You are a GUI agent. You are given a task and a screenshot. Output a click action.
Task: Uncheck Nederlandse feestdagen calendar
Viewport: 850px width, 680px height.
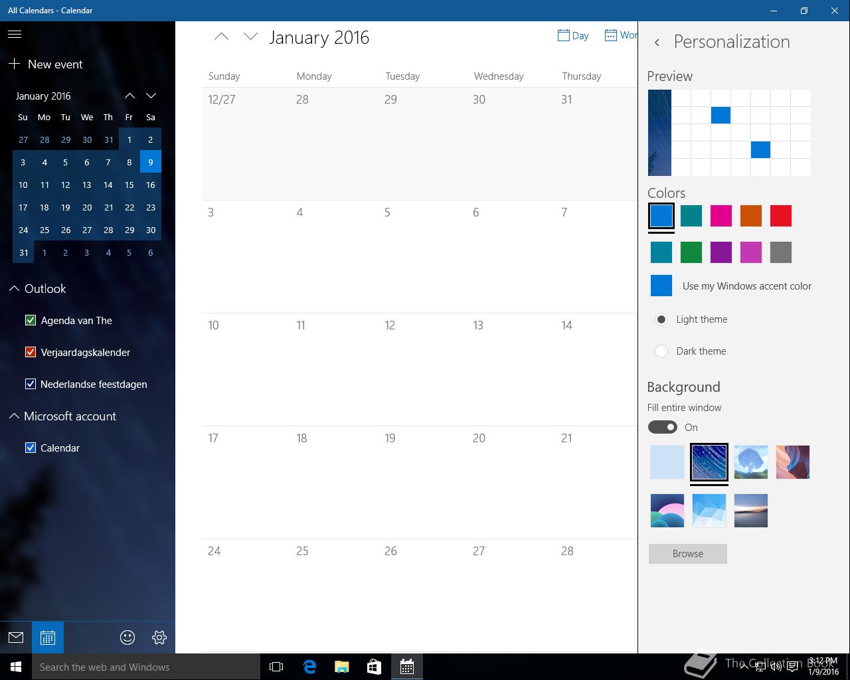click(x=31, y=384)
